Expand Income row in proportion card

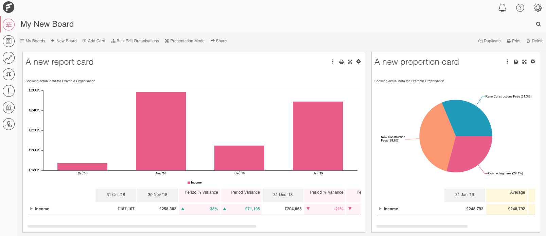point(380,209)
